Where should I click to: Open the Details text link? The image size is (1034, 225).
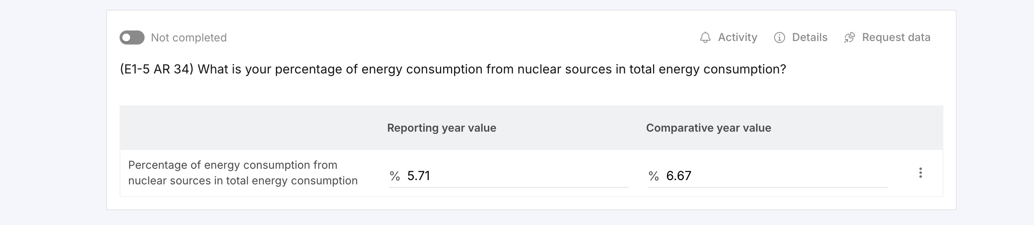click(809, 37)
